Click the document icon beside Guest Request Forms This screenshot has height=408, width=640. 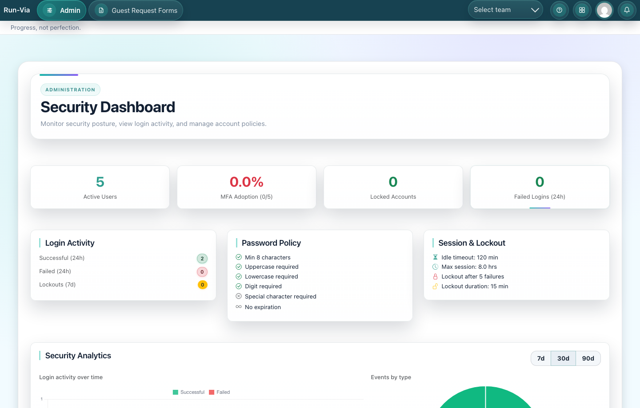[x=101, y=10]
